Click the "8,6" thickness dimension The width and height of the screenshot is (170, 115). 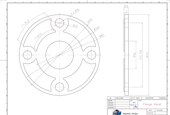(x=126, y=6)
